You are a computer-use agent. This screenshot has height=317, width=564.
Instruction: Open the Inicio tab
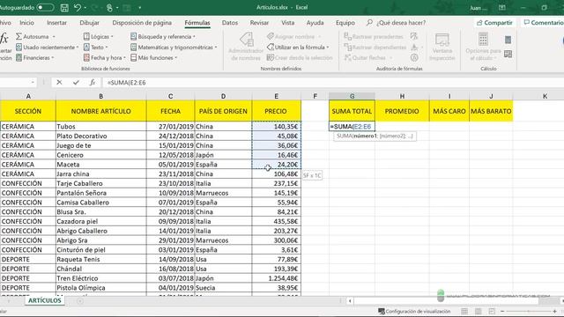(x=26, y=23)
